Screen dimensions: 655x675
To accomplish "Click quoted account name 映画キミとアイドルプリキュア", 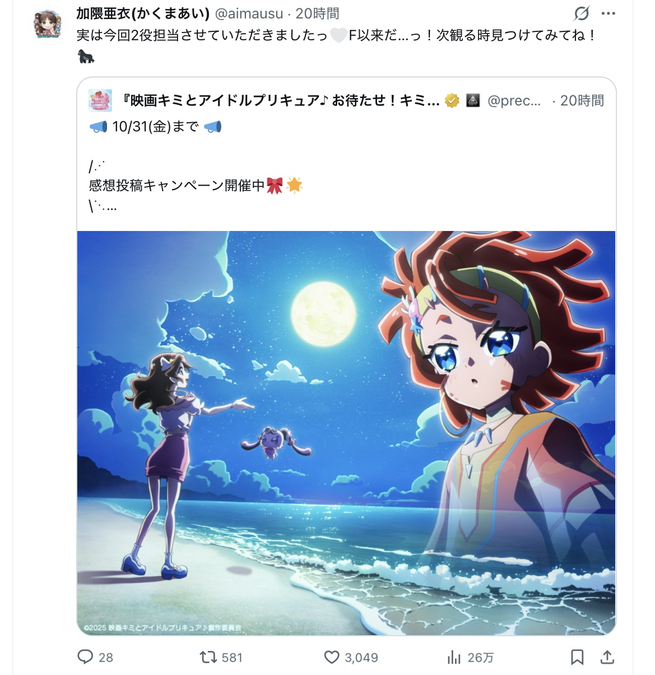I will point(281,100).
